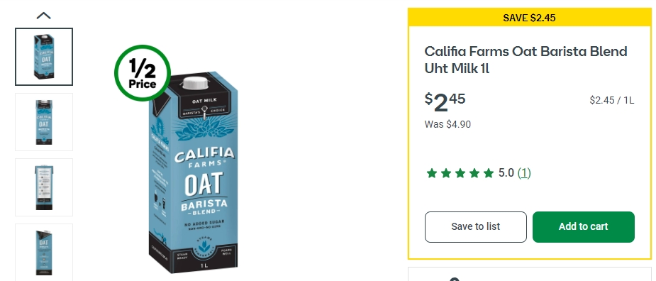Click the fifth green rating star
Image resolution: width=656 pixels, height=281 pixels.
pos(489,173)
